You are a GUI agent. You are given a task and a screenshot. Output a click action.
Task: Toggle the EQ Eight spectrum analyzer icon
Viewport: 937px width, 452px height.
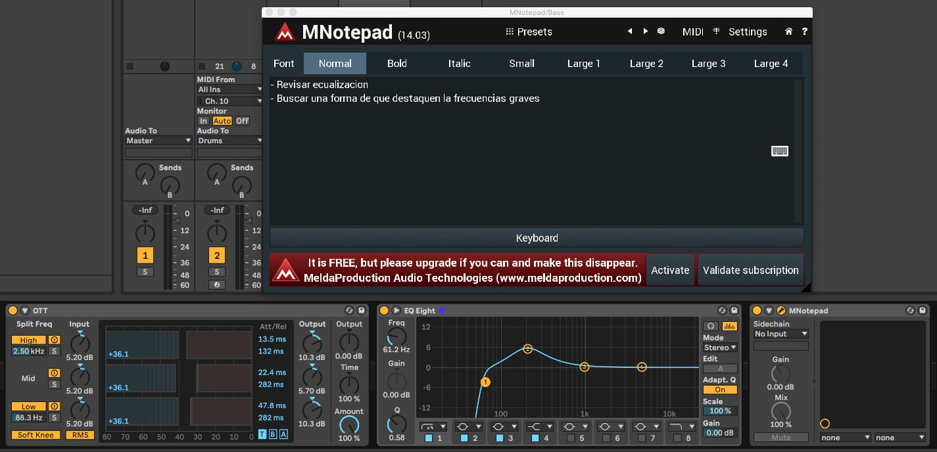(x=729, y=326)
